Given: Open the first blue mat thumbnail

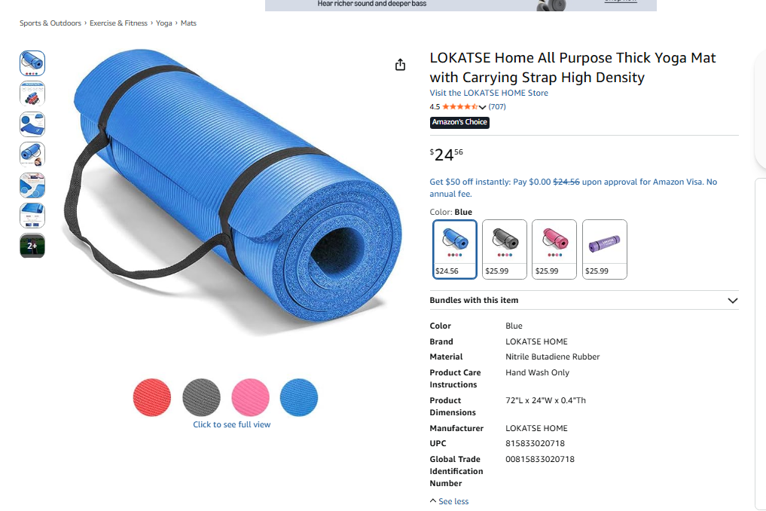Looking at the screenshot, I should tap(32, 63).
